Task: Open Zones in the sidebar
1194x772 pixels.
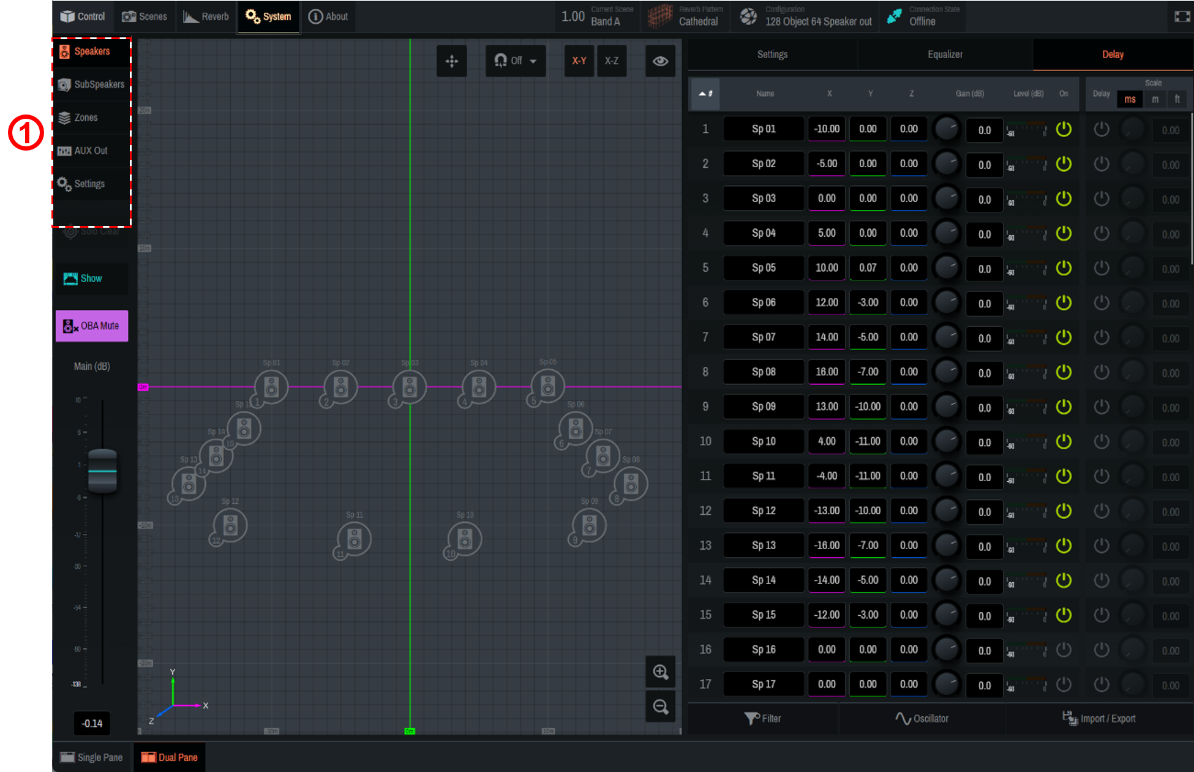Action: coord(85,118)
